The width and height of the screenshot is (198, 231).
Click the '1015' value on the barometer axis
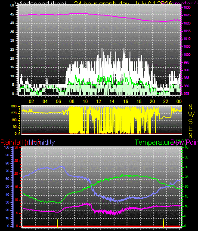point(187,31)
